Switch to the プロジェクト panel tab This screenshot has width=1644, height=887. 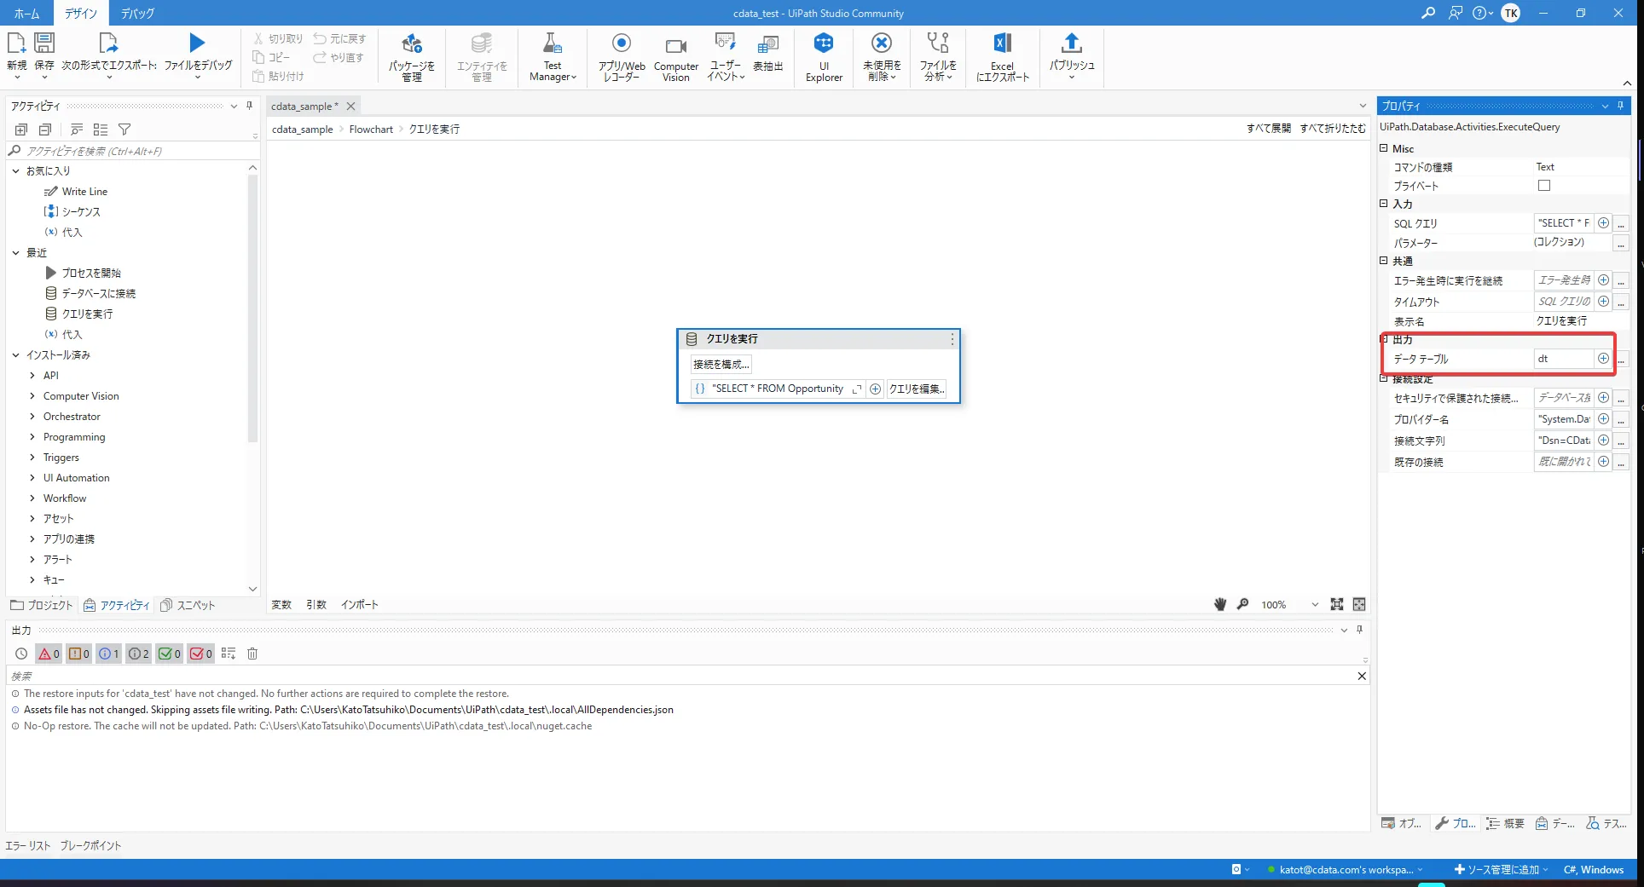40,605
